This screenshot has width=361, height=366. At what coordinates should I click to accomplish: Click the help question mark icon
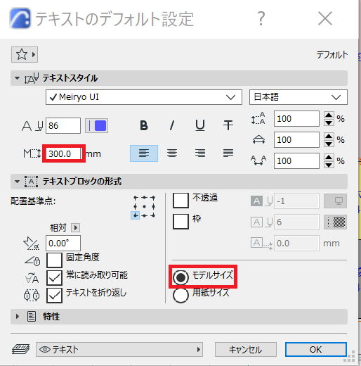(261, 18)
